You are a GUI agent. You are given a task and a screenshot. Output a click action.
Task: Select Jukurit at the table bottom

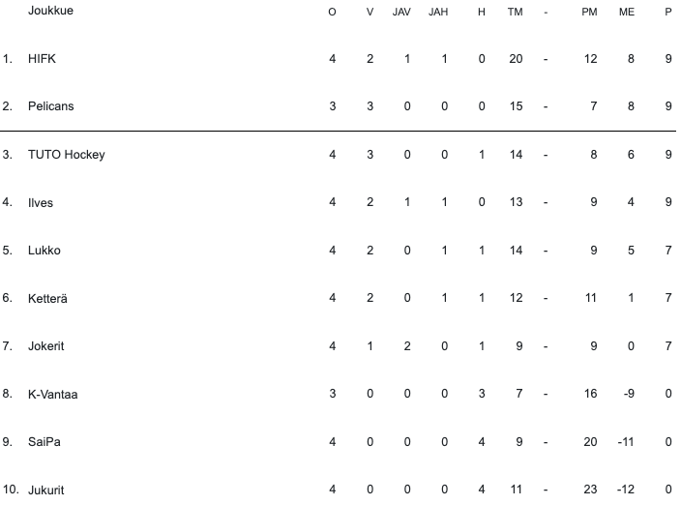(46, 490)
